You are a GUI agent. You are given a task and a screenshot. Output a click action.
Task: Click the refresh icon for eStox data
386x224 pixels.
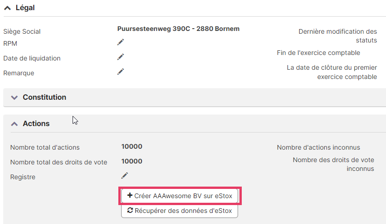point(130,210)
